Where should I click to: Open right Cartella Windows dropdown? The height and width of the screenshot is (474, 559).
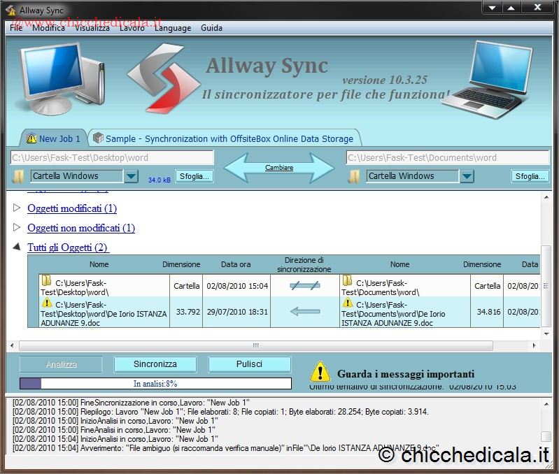(467, 176)
